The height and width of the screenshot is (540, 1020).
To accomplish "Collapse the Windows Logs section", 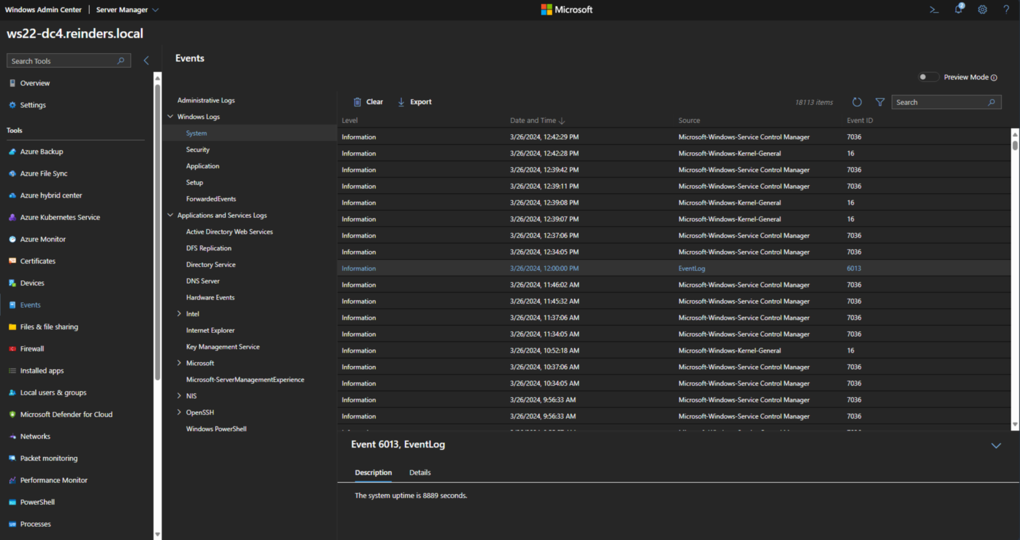I will 171,116.
